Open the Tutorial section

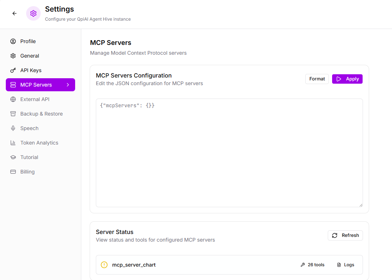tap(29, 157)
